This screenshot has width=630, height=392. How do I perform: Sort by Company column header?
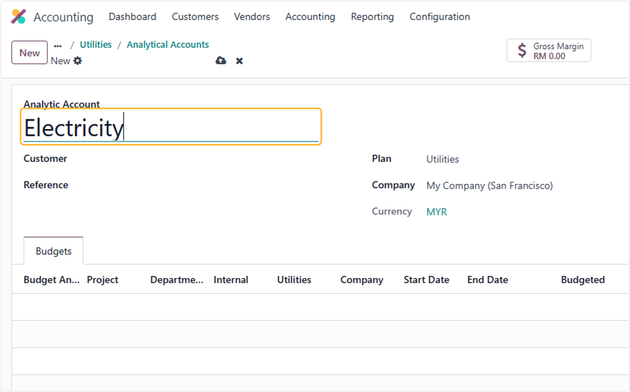coord(362,280)
